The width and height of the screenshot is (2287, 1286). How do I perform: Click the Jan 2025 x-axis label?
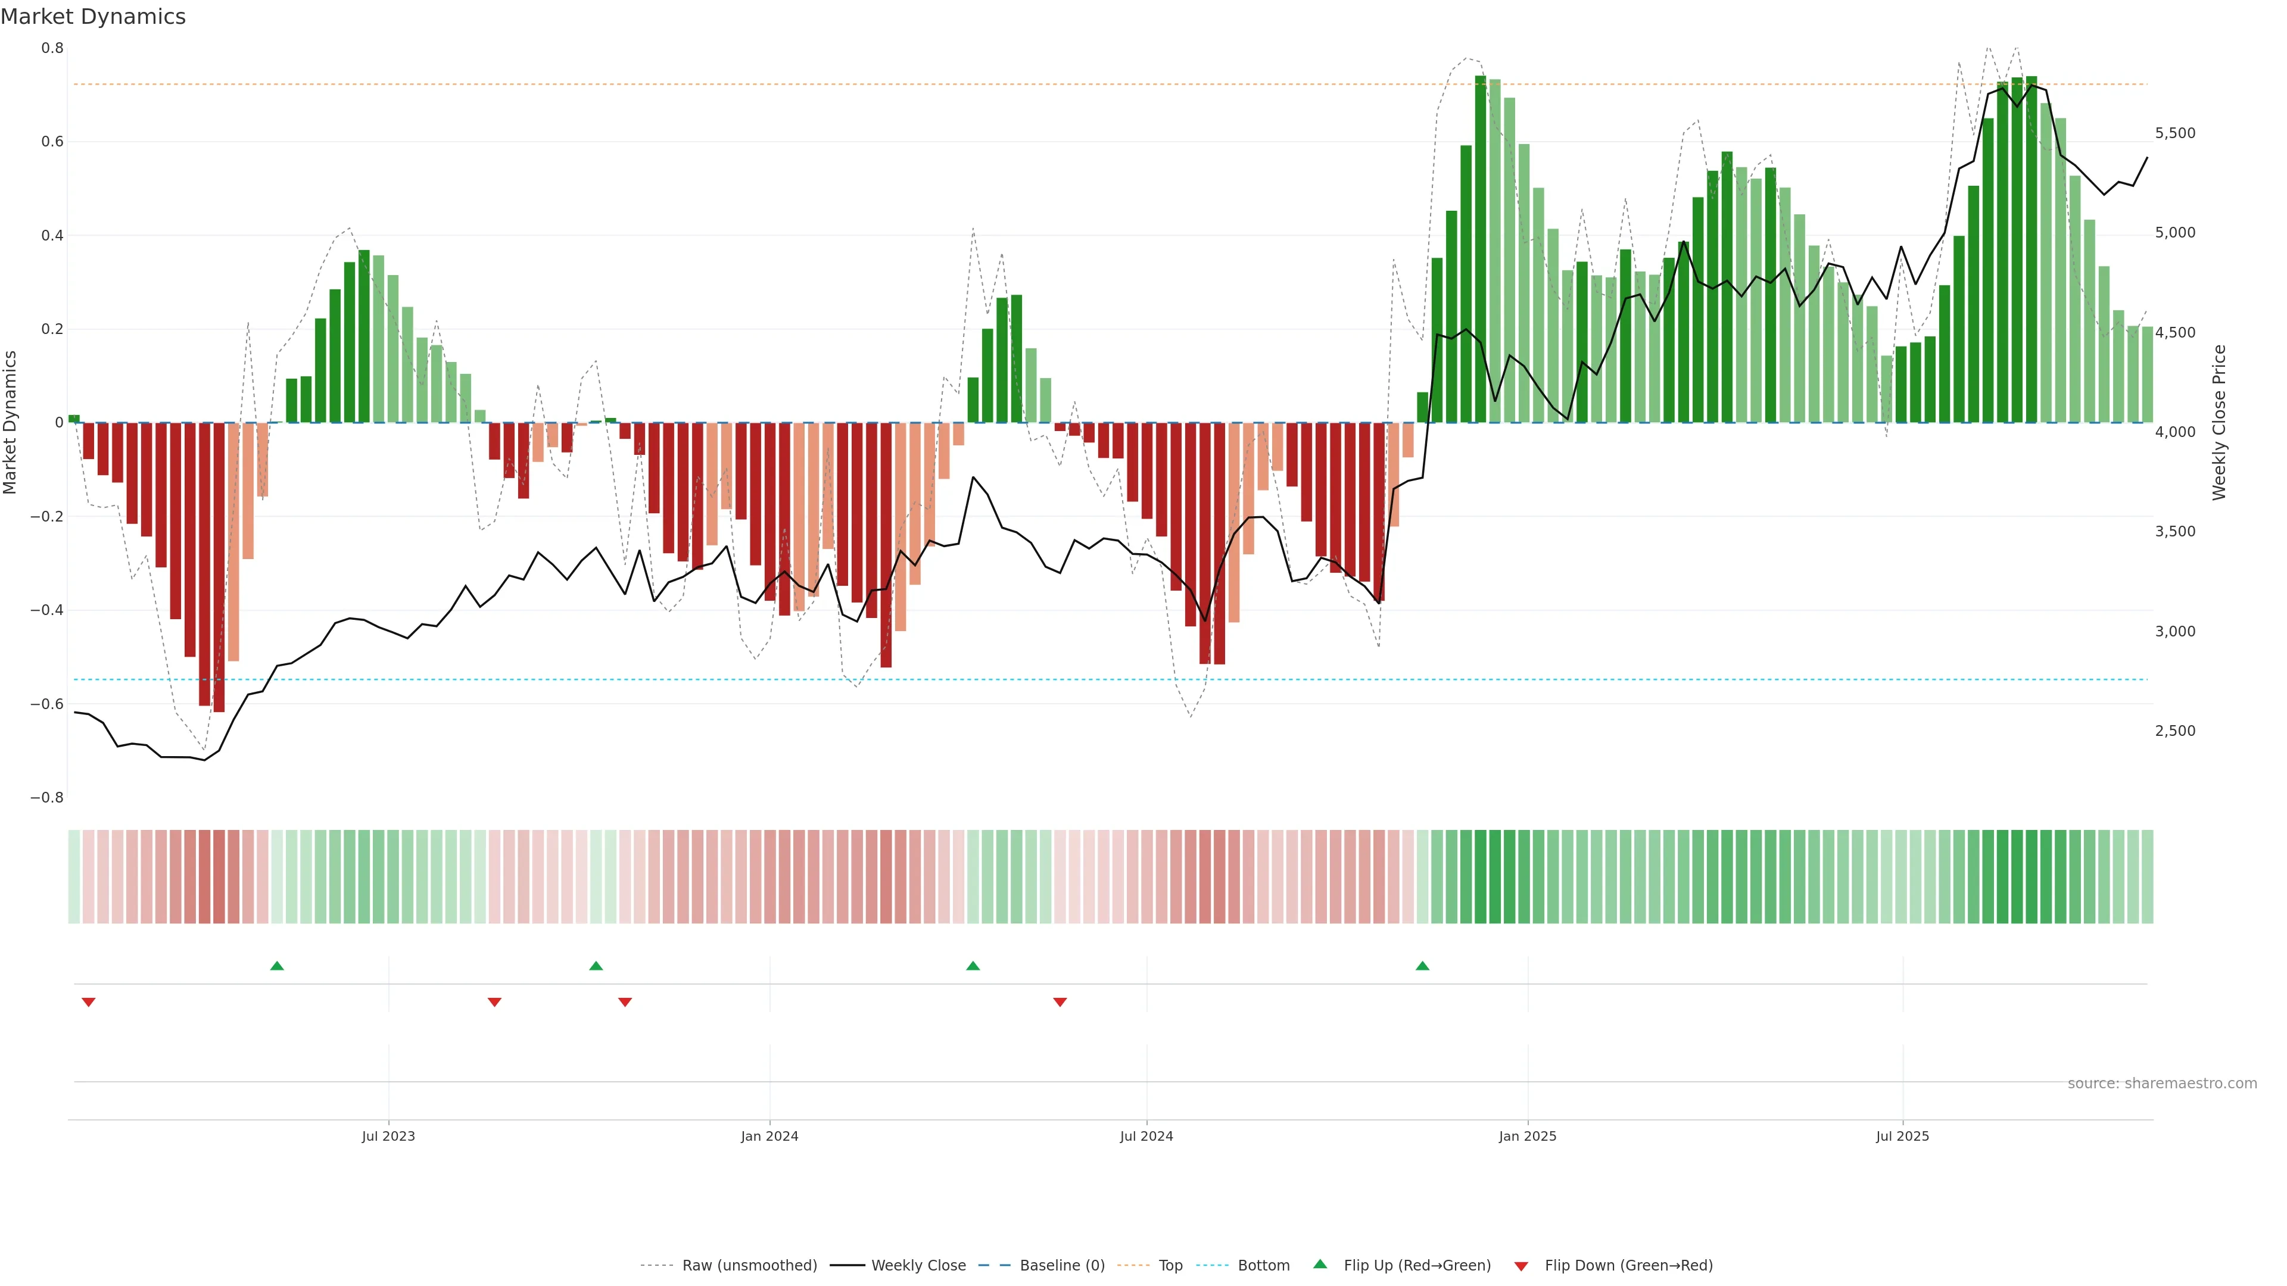click(x=1527, y=1136)
